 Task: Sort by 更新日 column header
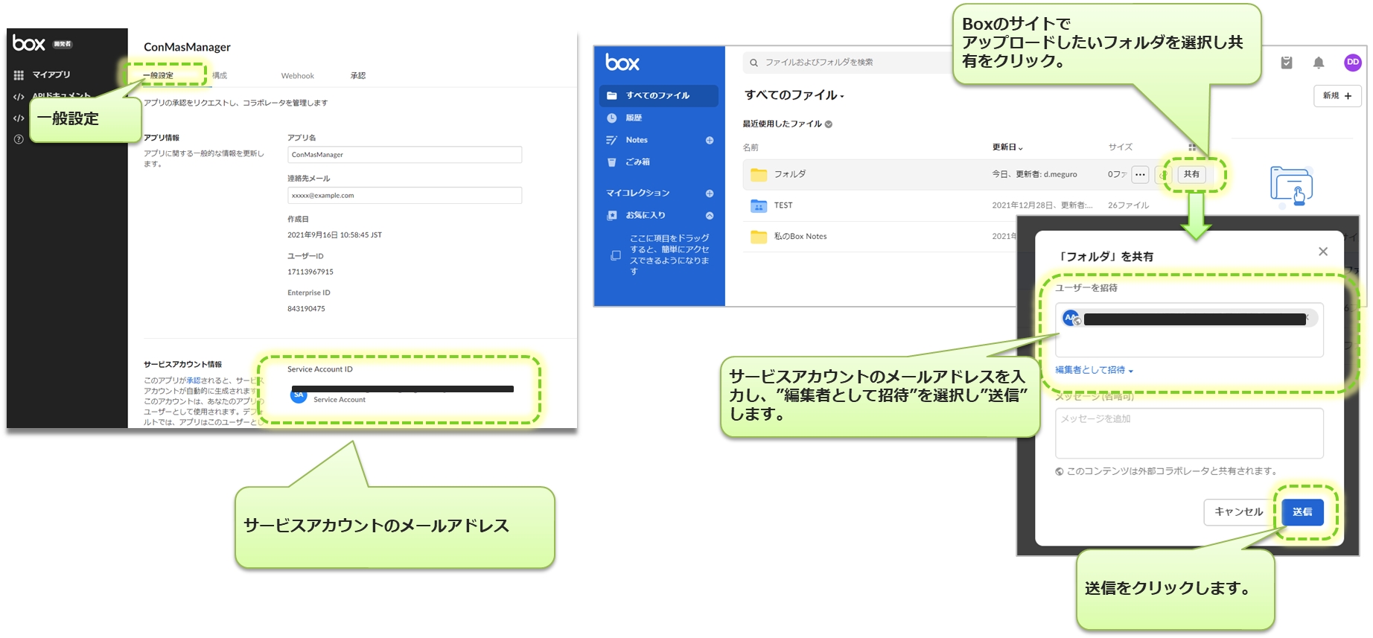tap(1007, 147)
